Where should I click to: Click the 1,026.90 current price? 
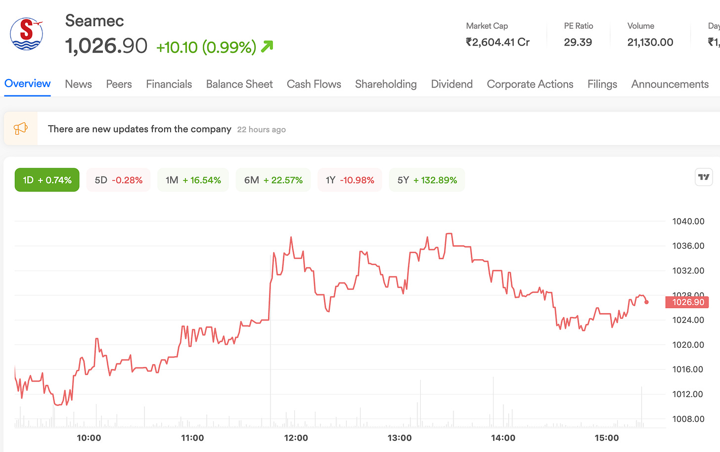(x=106, y=46)
